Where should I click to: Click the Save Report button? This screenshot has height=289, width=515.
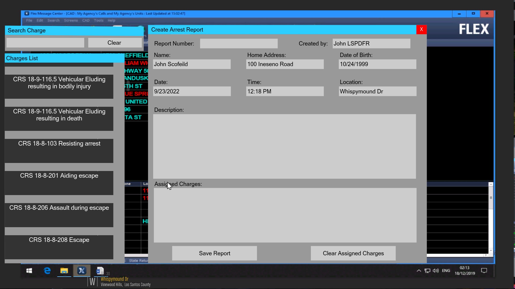[214, 253]
